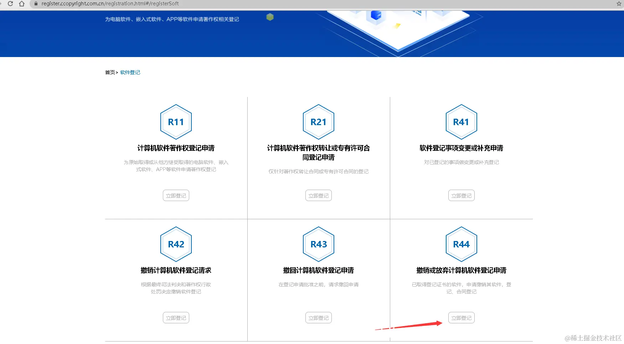Click the R11 hexagon icon
The height and width of the screenshot is (344, 624).
pos(176,122)
